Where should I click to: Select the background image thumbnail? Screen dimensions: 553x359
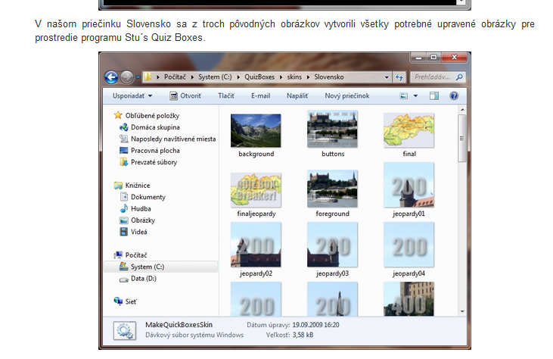(x=256, y=130)
